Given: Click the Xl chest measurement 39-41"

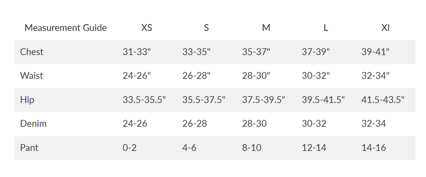Looking at the screenshot, I should coord(375,52).
